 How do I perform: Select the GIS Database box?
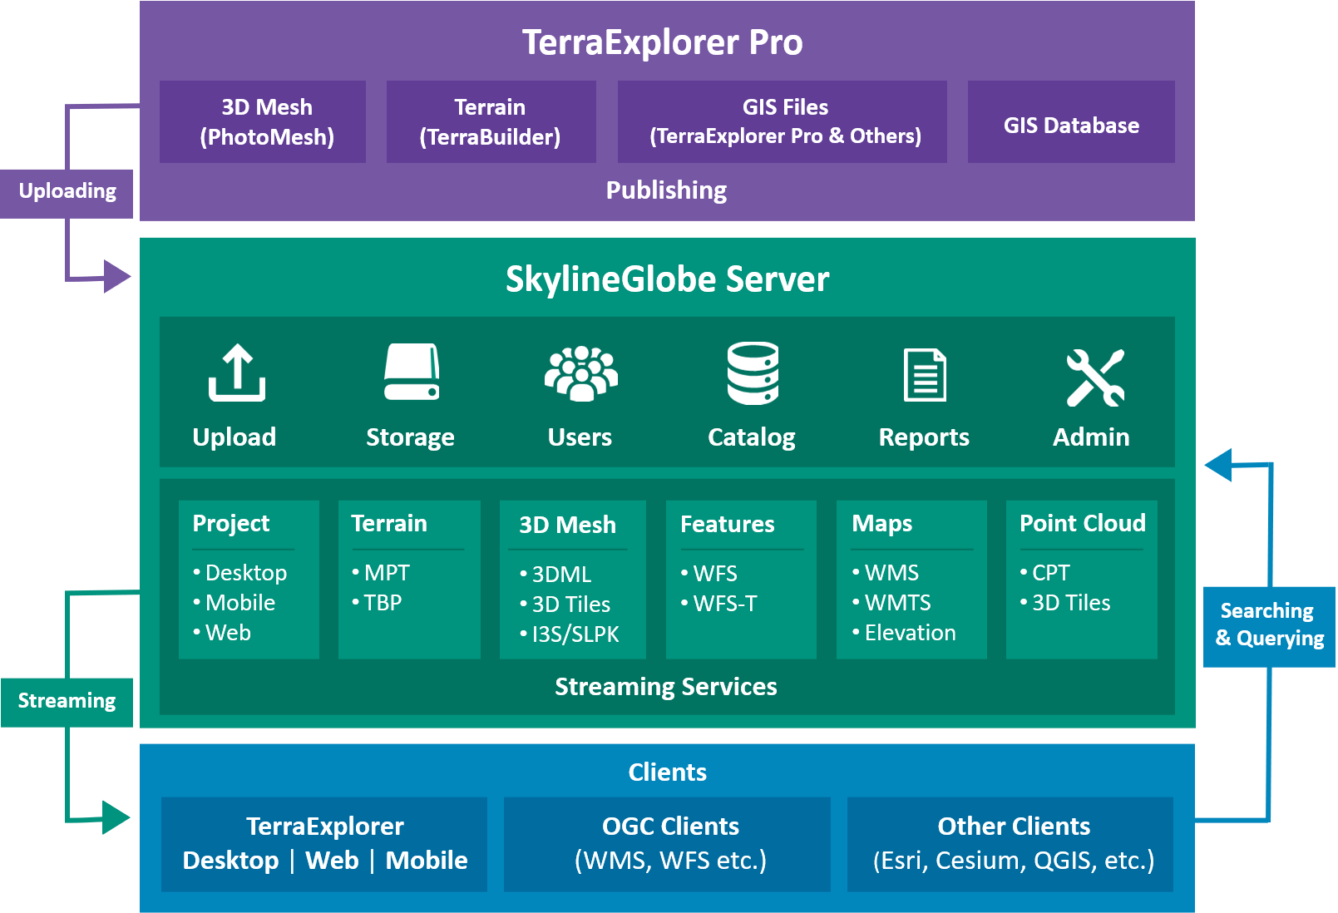tap(1071, 121)
